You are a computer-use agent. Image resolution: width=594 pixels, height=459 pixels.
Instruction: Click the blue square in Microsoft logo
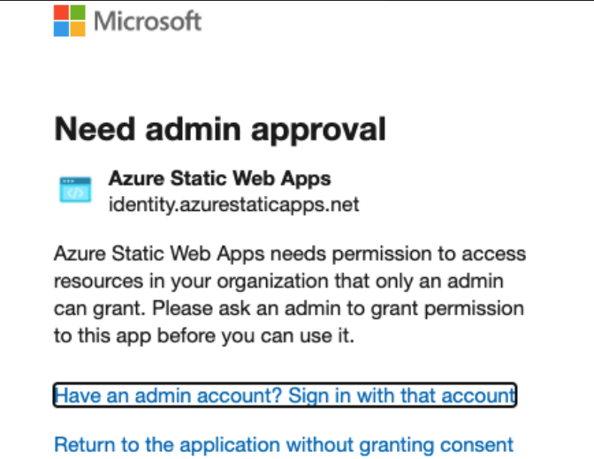click(x=61, y=29)
